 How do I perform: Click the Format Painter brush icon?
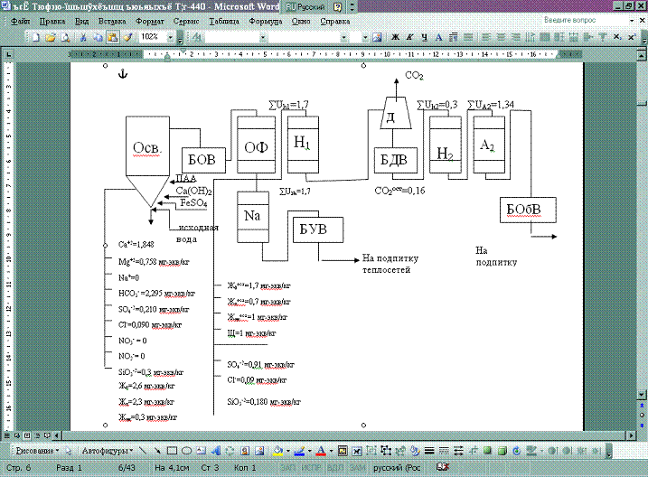point(127,37)
